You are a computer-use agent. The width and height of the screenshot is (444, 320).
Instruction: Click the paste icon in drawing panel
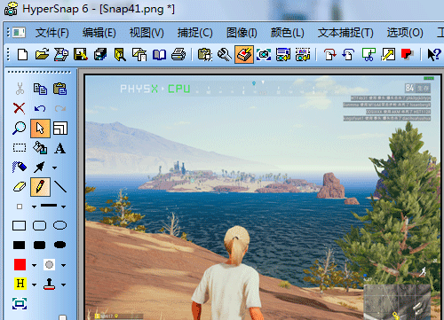(x=60, y=89)
